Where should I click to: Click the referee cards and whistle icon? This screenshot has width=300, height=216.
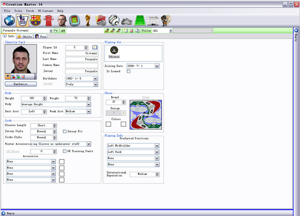tap(101, 20)
